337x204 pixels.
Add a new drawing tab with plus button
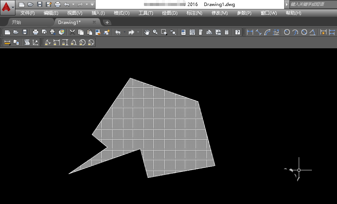[107, 22]
